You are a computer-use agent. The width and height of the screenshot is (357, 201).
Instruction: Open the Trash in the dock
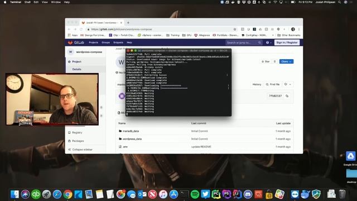[342, 194]
